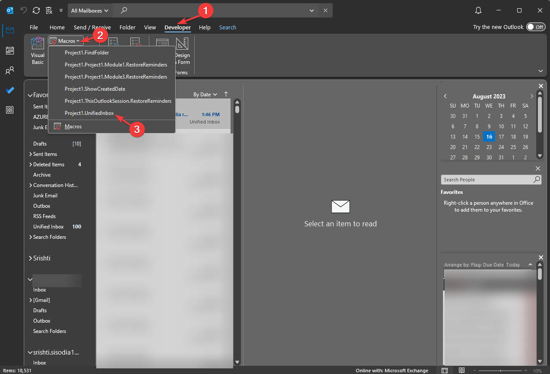Image resolution: width=550 pixels, height=374 pixels.
Task: Expand the Deleted Items folder
Action: 30,165
